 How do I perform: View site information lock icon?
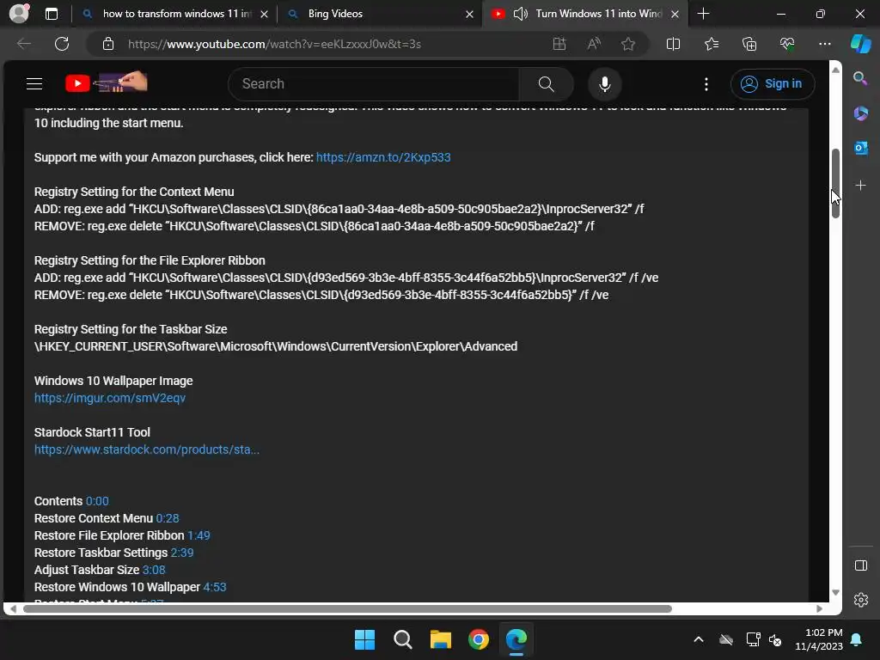[x=108, y=44]
